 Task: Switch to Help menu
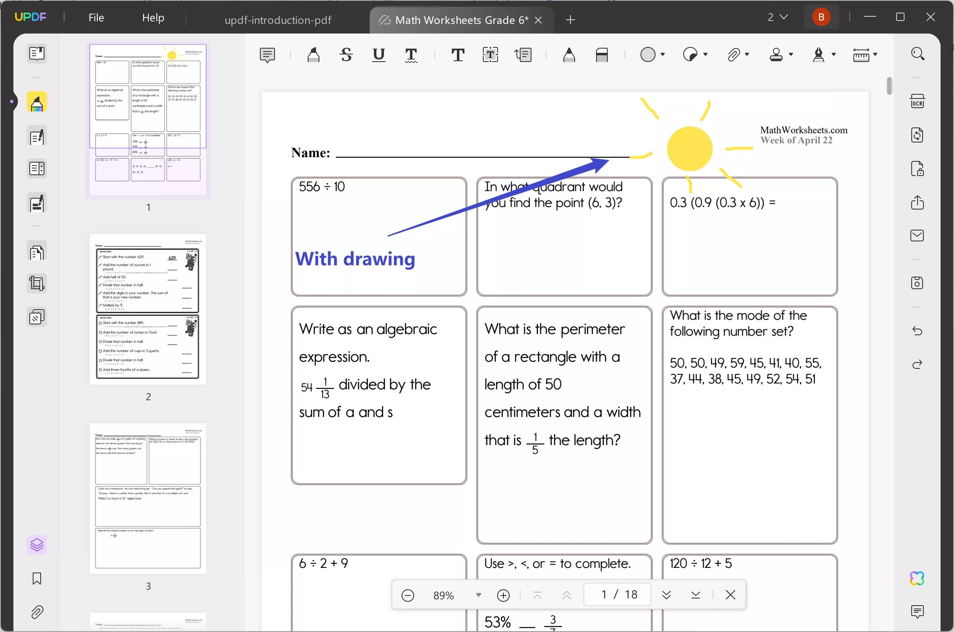[x=152, y=18]
